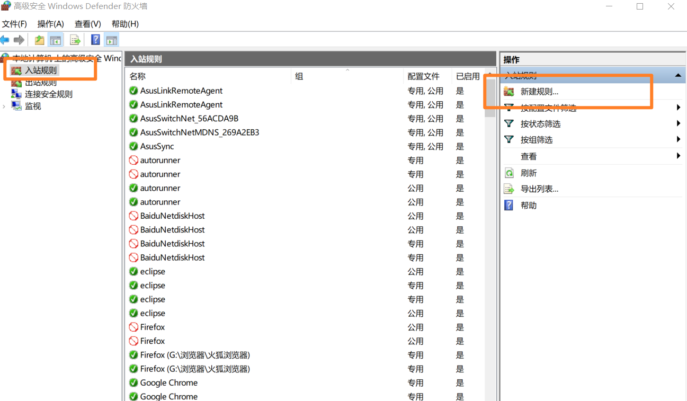The width and height of the screenshot is (687, 401).
Task: Click 是 cell in AsusSwitchNet_56CACDA9B row
Action: pos(460,119)
